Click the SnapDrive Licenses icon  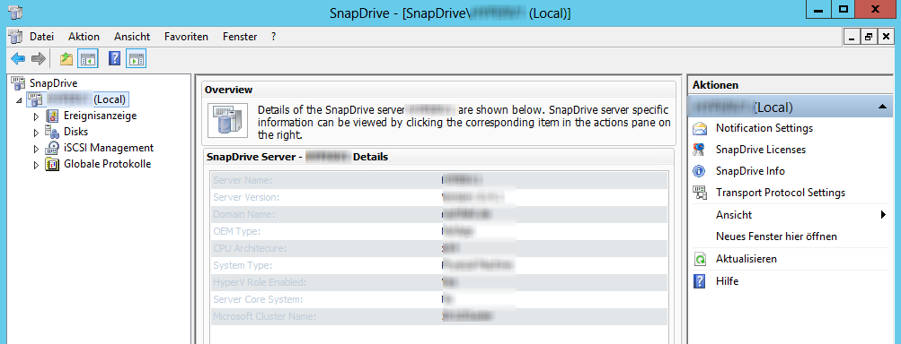pos(699,150)
